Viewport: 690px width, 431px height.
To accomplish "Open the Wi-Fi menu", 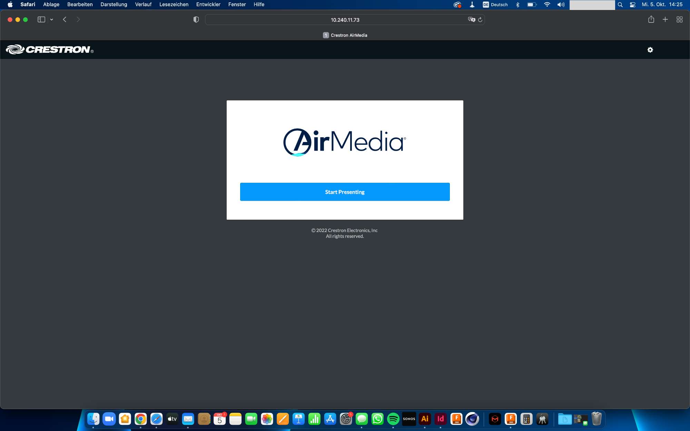I will pyautogui.click(x=547, y=4).
